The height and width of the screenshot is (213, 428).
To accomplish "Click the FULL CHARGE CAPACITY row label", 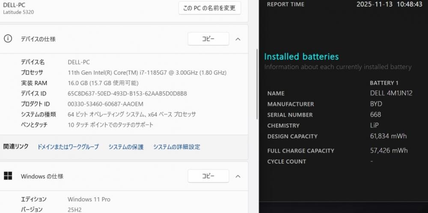I will coord(301,151).
